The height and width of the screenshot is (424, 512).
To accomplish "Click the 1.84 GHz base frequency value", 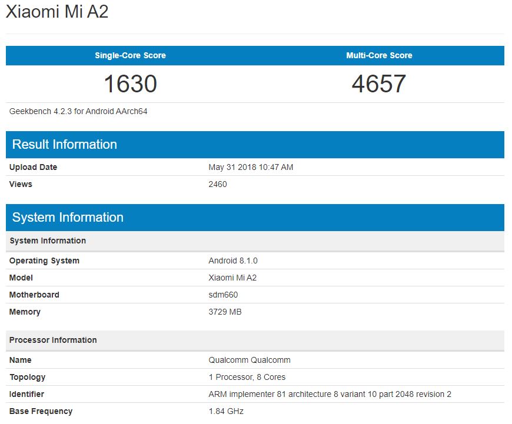I will [226, 411].
